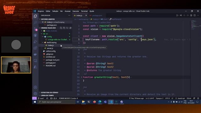This screenshot has height=113, width=201.
Task: Open the Accounts icon in activity bar
Action: [35, 87]
